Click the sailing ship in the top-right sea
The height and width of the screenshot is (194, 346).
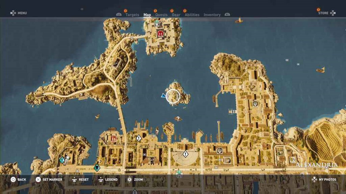pyautogui.click(x=239, y=20)
